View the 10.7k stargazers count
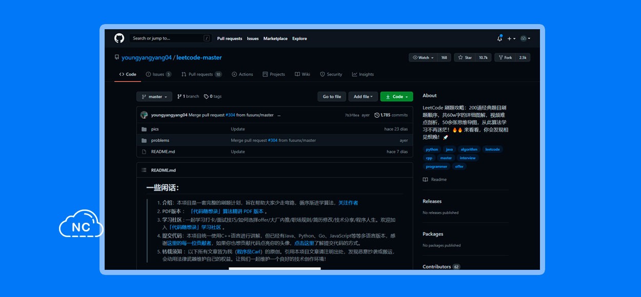641x297 pixels. (483, 57)
